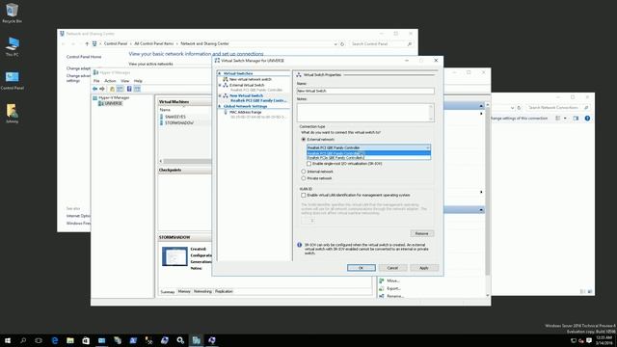Image resolution: width=617 pixels, height=347 pixels.
Task: Expand the External Virtual Switch node
Action: [220, 85]
